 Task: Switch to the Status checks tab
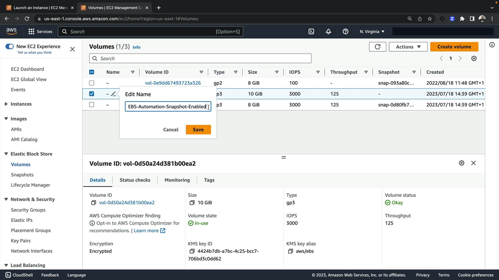135,180
